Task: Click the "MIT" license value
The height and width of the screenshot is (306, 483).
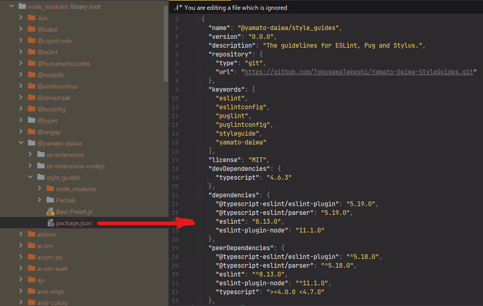Action: pos(257,160)
